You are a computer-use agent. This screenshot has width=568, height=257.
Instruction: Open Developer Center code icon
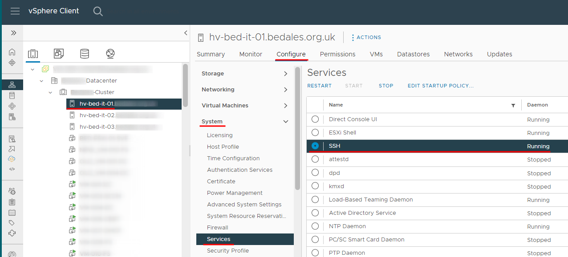pos(12,169)
